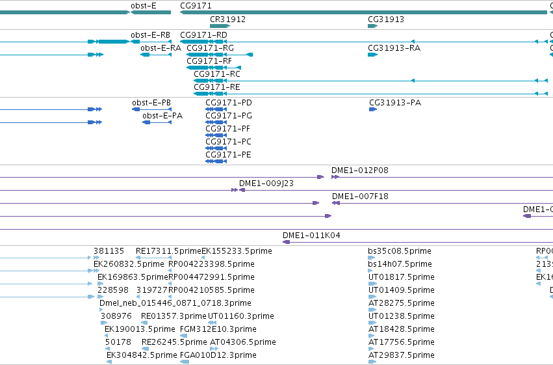
Task: Select EST AT17756.5prime
Action: [x=402, y=342]
